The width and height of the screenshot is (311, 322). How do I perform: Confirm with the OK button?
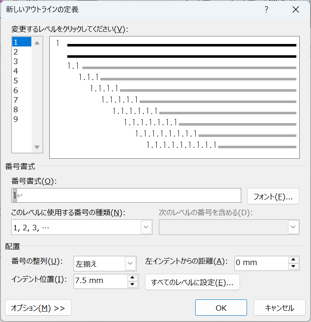(221, 308)
